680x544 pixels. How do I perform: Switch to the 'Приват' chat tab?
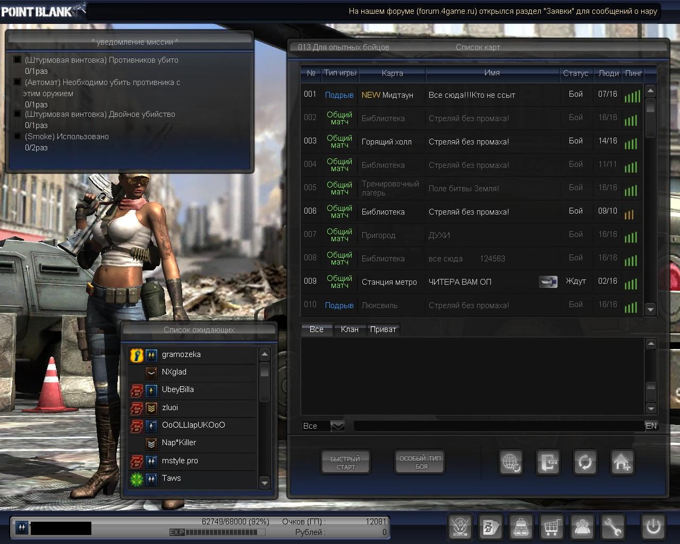point(383,329)
